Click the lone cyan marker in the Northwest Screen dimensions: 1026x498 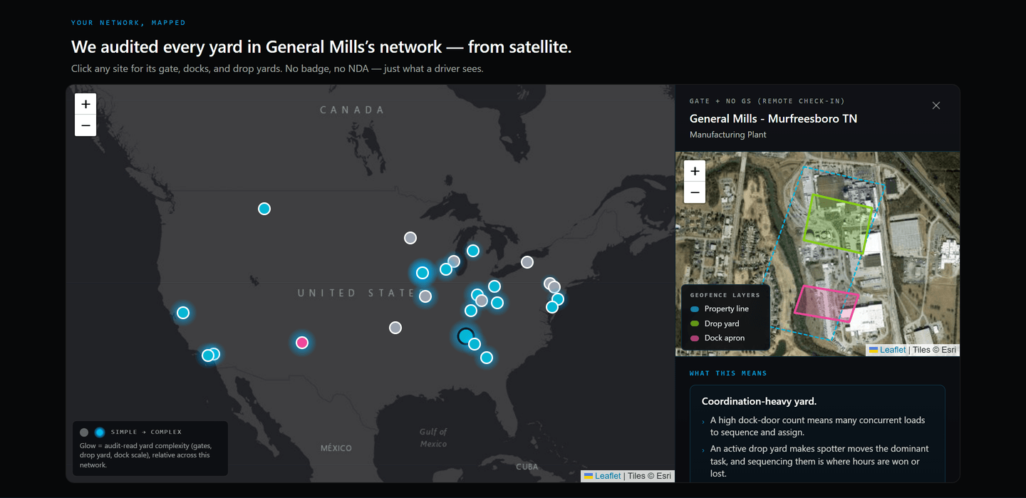coord(264,209)
